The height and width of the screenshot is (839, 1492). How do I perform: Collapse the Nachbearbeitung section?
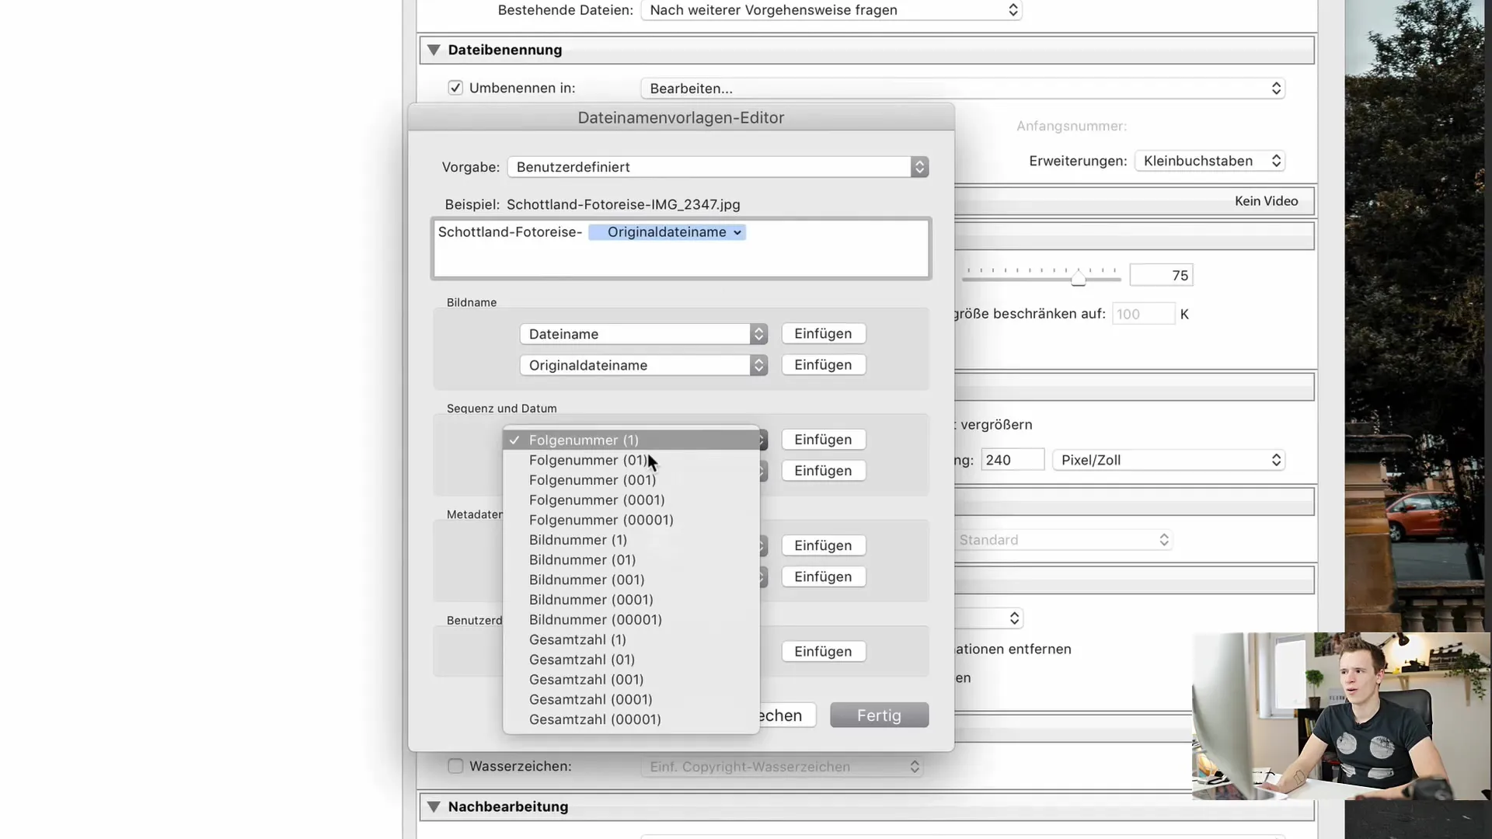tap(434, 806)
